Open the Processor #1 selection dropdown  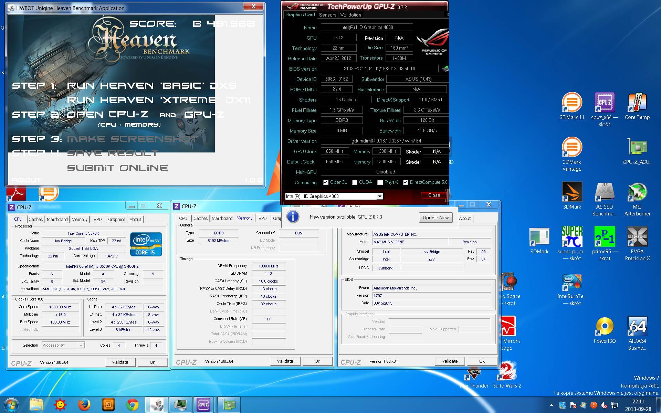(63, 345)
